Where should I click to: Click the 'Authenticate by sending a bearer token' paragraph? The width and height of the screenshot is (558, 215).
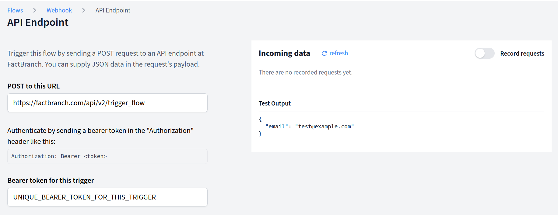[x=100, y=136]
